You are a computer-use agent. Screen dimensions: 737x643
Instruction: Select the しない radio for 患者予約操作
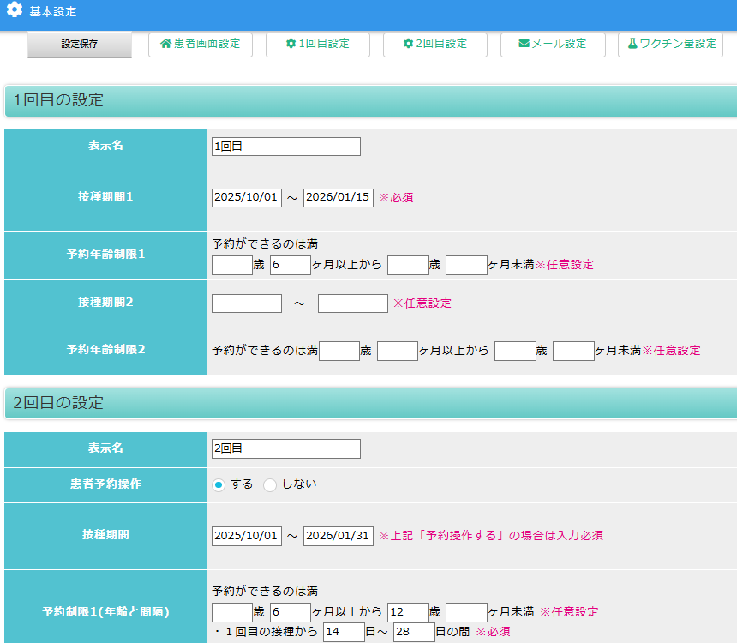[270, 484]
